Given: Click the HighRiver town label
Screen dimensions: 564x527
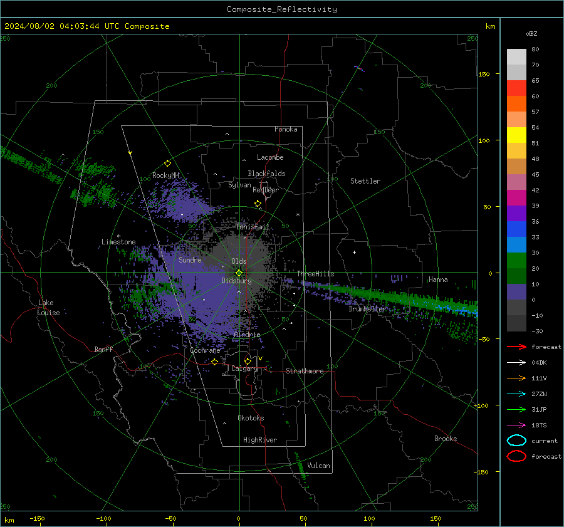Looking at the screenshot, I should point(260,440).
